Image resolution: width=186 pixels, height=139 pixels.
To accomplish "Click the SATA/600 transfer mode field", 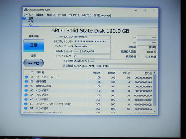I will tap(92, 52).
